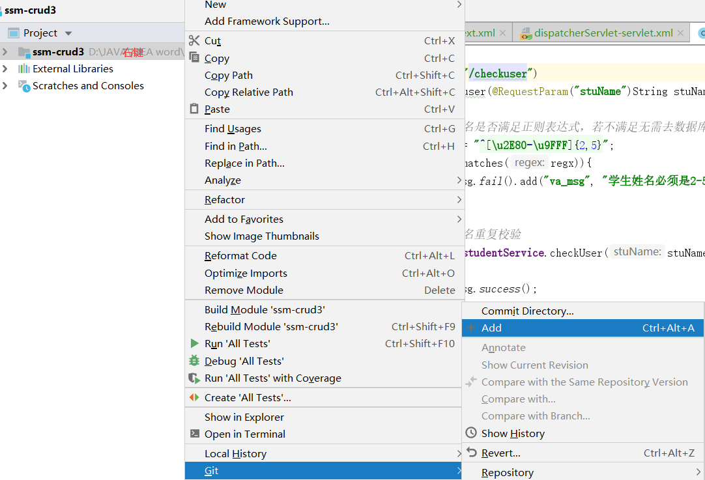Choose Copy Relative Path
Image resolution: width=705 pixels, height=480 pixels.
coord(323,92)
